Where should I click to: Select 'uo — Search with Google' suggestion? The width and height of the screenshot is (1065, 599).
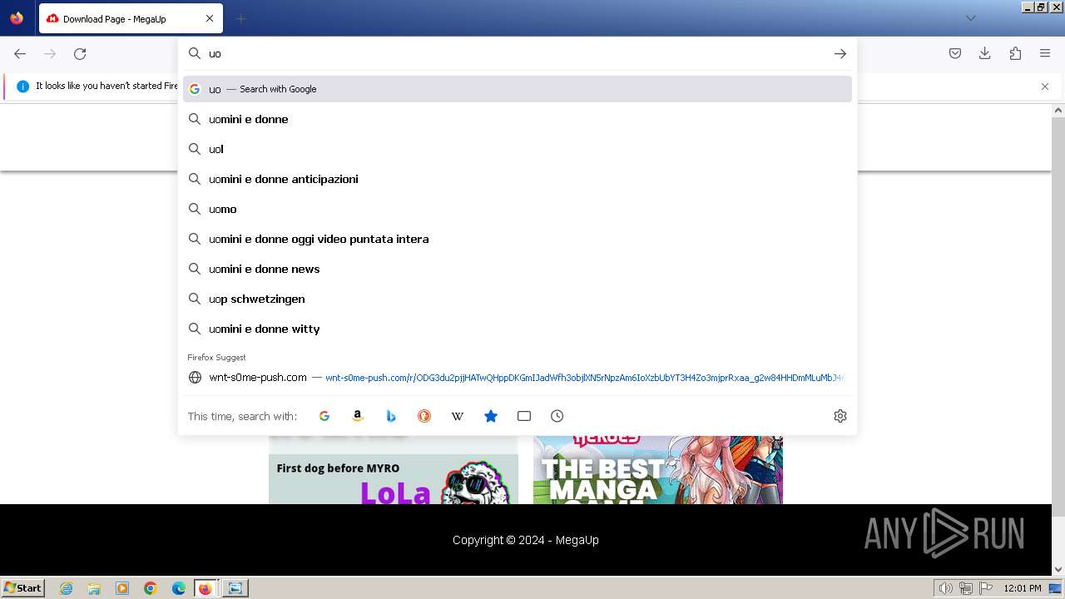518,89
